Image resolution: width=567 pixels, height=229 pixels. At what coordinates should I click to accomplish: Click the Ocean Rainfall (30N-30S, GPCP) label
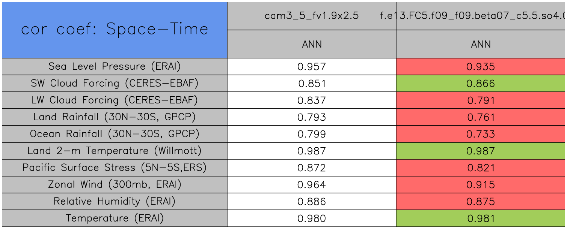(x=115, y=134)
